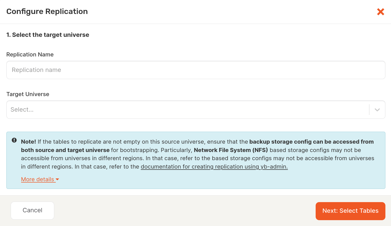Viewport: 391px width, 226px height.
Task: Open the Target Universe dropdown via its chevron
Action: [377, 110]
